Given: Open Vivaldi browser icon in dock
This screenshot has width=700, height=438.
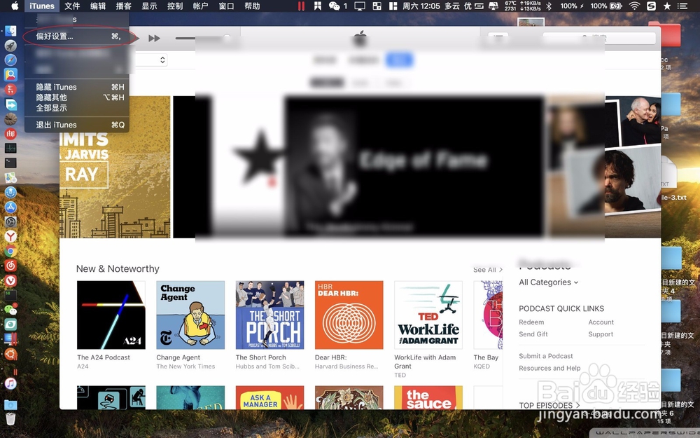Looking at the screenshot, I should [10, 281].
